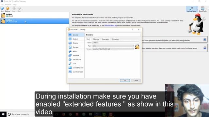
Task: Click the OS type icon beside Type
Action: point(137,47)
